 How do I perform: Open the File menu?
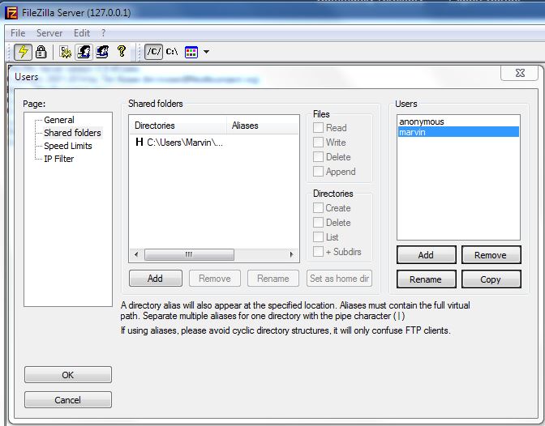18,33
